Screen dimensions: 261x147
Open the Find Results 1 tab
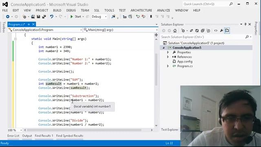(x=44, y=136)
